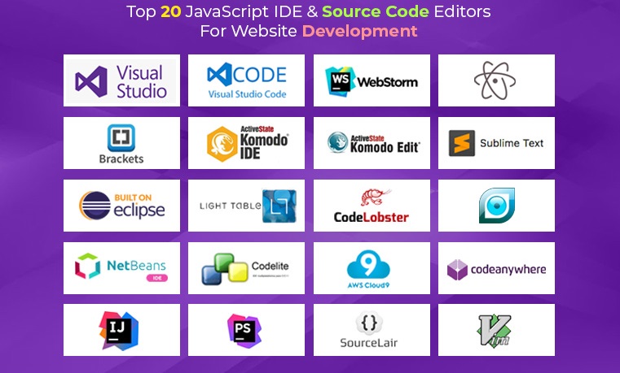The width and height of the screenshot is (620, 373).
Task: Click the Built on Eclipse logo
Action: [121, 206]
